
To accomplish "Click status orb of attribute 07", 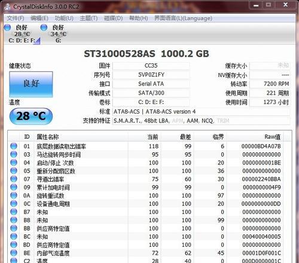I will click(14, 179).
